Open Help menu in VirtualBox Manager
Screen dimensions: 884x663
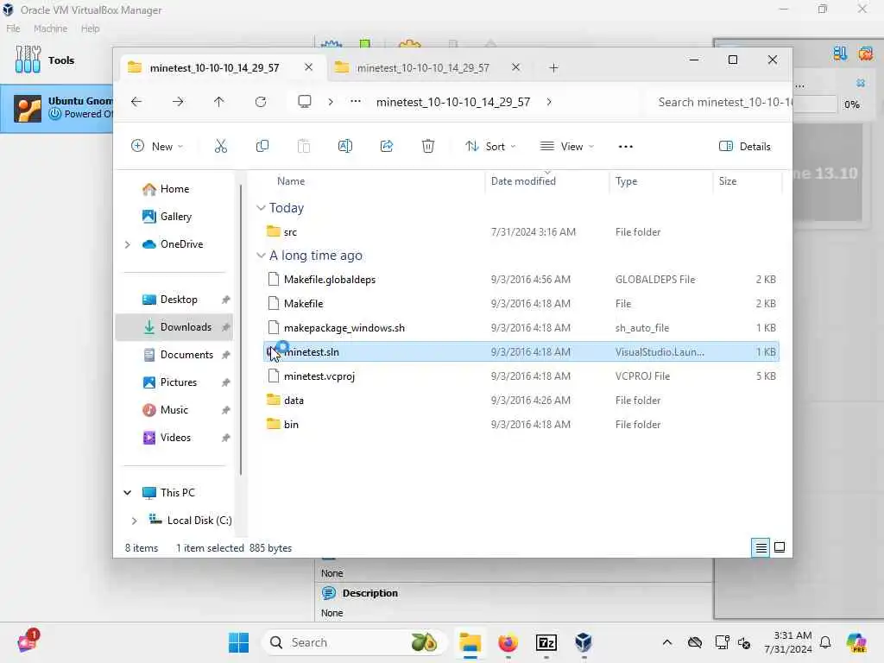pyautogui.click(x=90, y=28)
